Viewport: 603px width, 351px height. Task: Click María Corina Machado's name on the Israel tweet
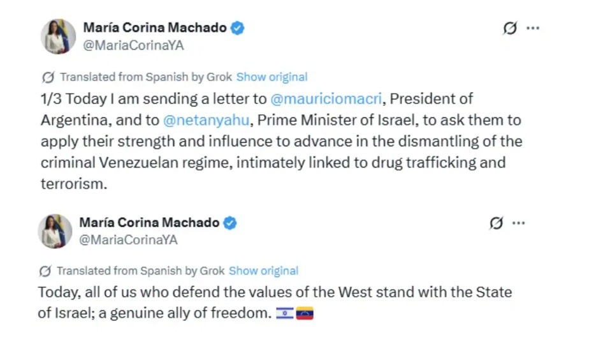coord(149,223)
